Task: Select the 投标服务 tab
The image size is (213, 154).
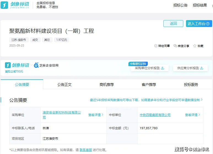Action: pyautogui.click(x=191, y=85)
